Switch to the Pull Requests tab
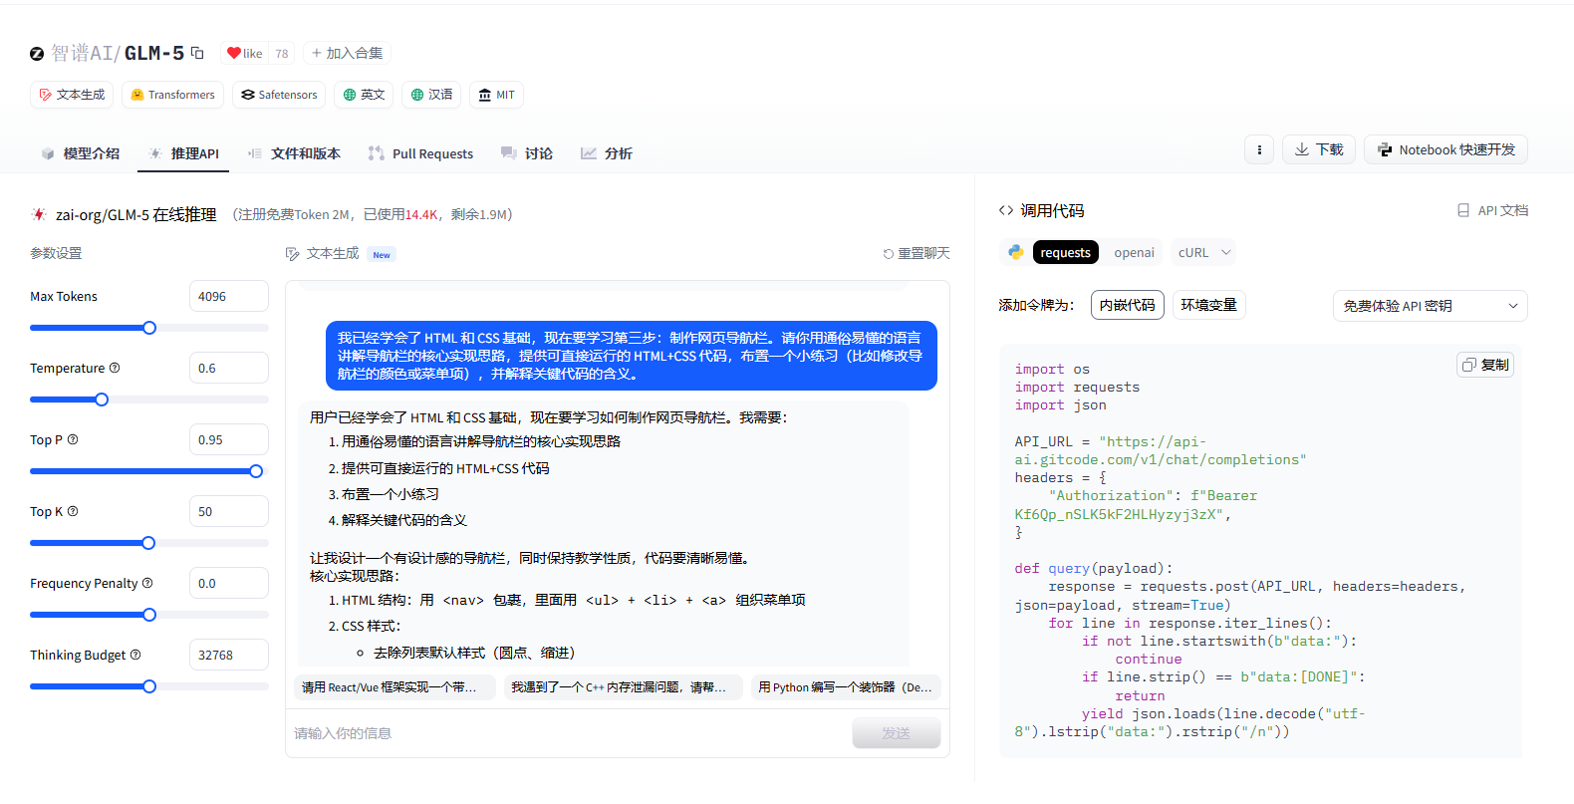1574x804 pixels. [x=420, y=153]
